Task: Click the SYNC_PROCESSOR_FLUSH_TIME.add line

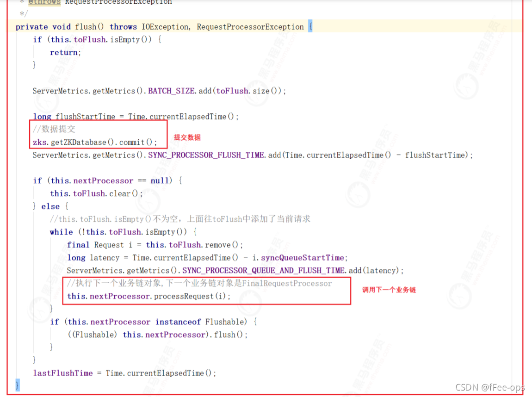Action: [253, 155]
